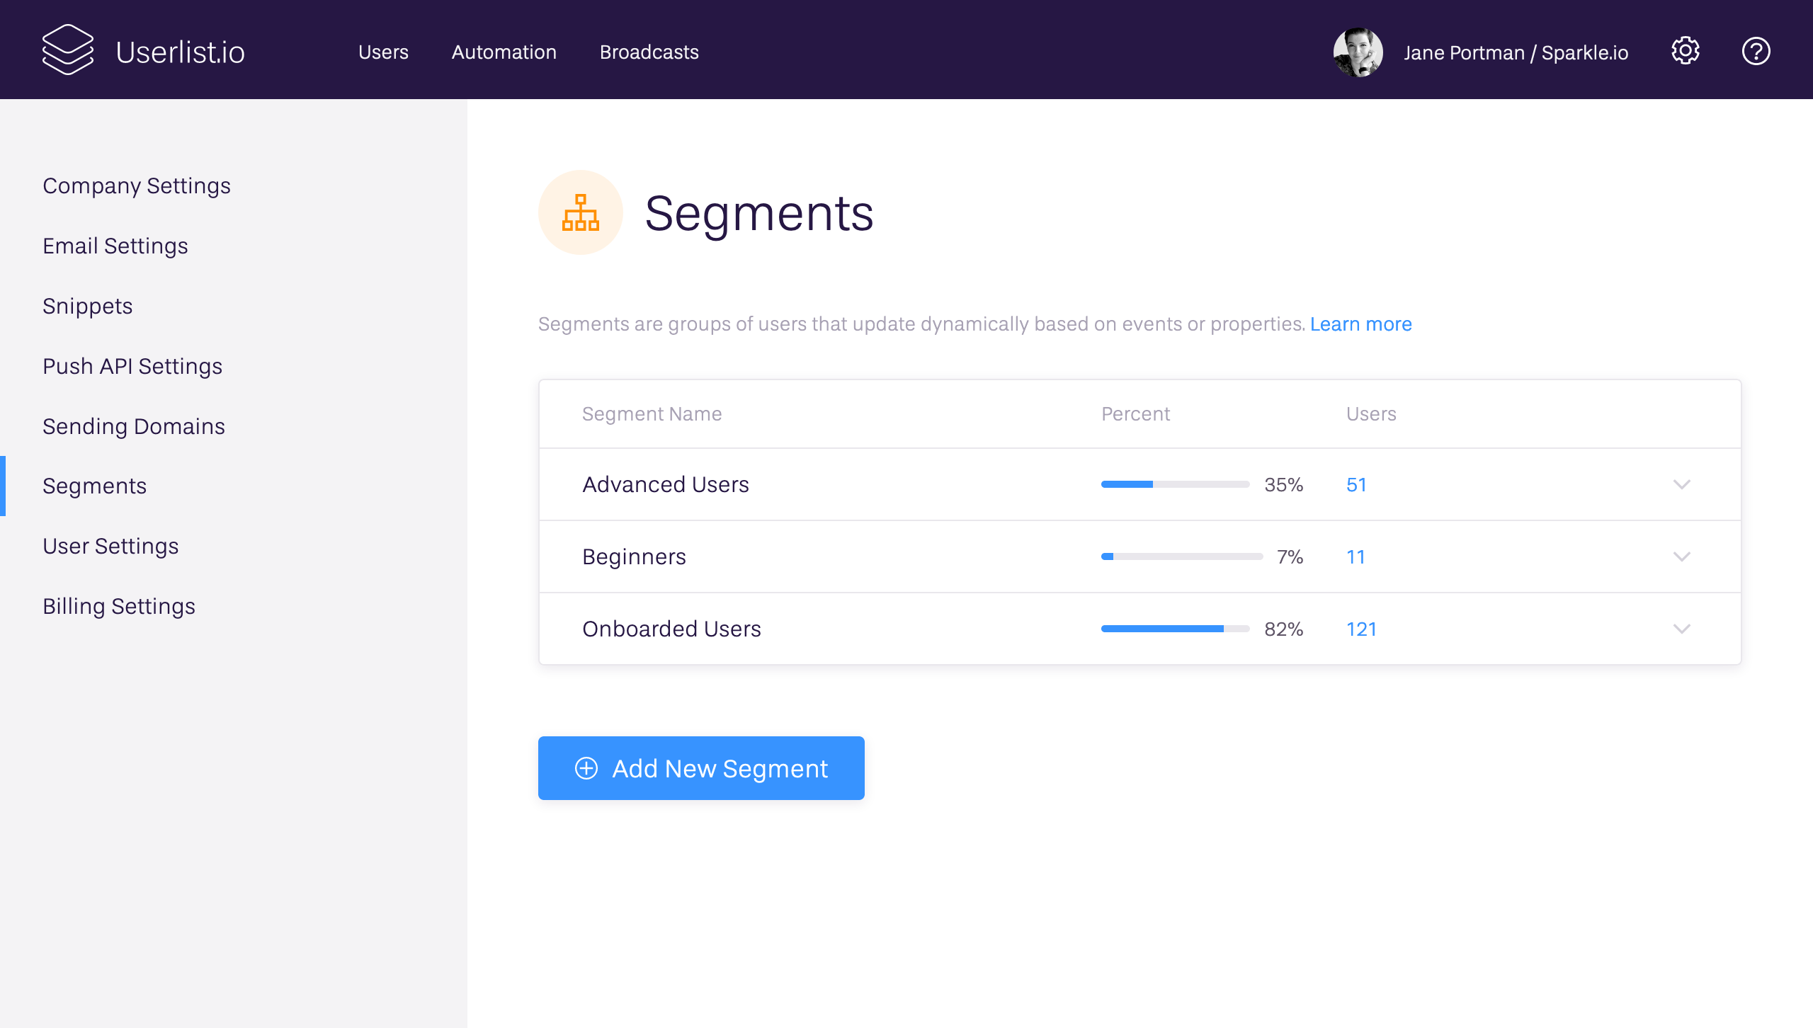Click the Onboarded Users 82% progress bar
This screenshot has width=1813, height=1028.
(1175, 629)
